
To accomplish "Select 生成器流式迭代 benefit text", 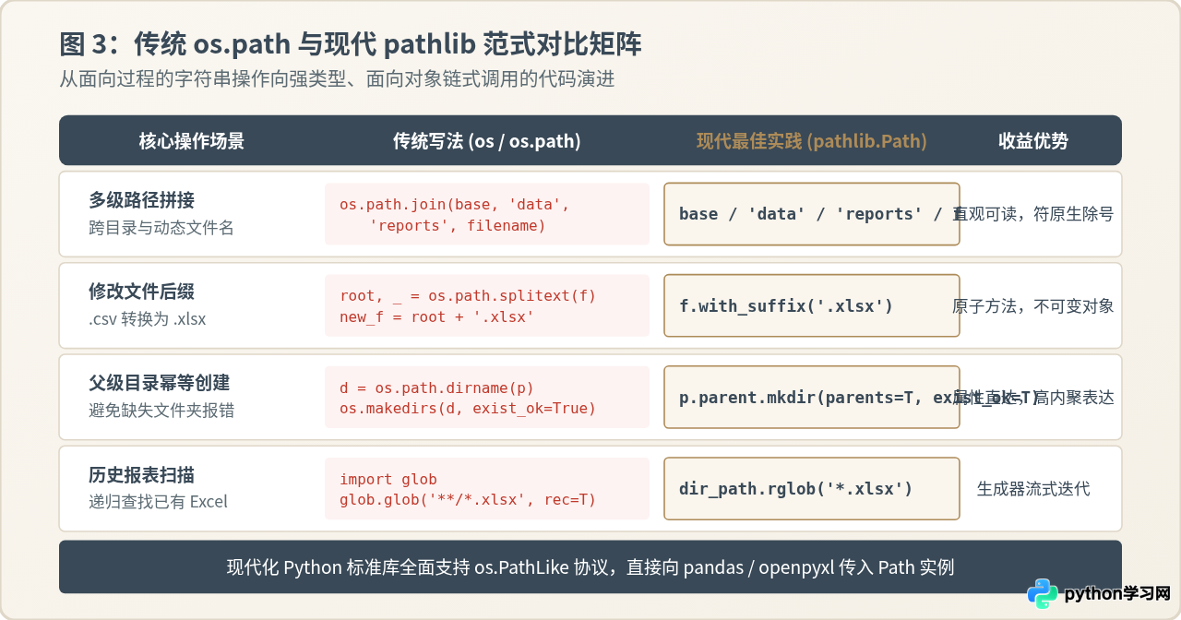I will click(1033, 489).
